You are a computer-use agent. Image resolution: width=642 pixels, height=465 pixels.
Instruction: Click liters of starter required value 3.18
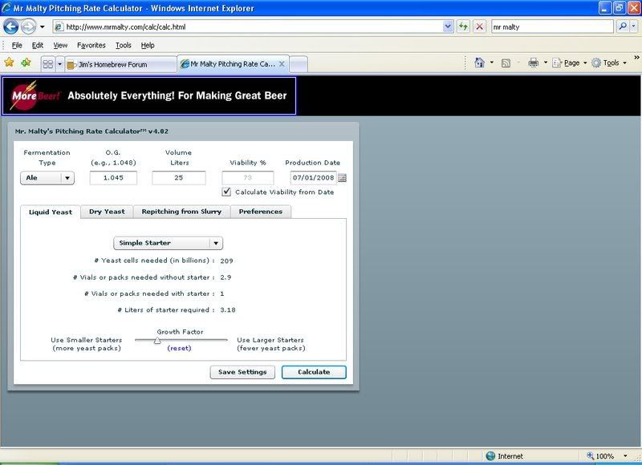[228, 310]
